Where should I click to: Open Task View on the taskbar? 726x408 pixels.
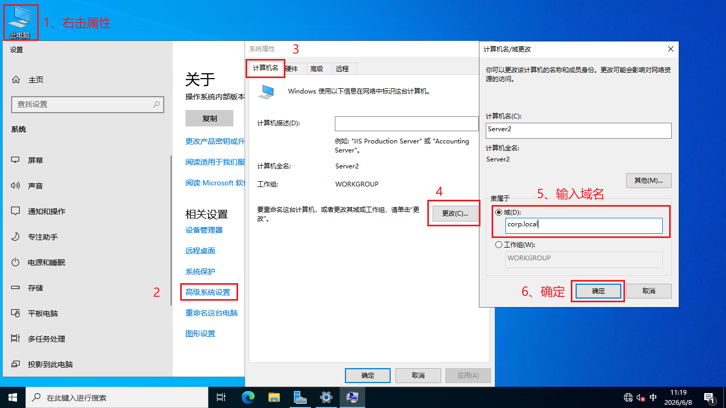point(221,397)
